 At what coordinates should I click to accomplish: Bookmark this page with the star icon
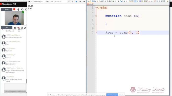(x=69, y=2)
